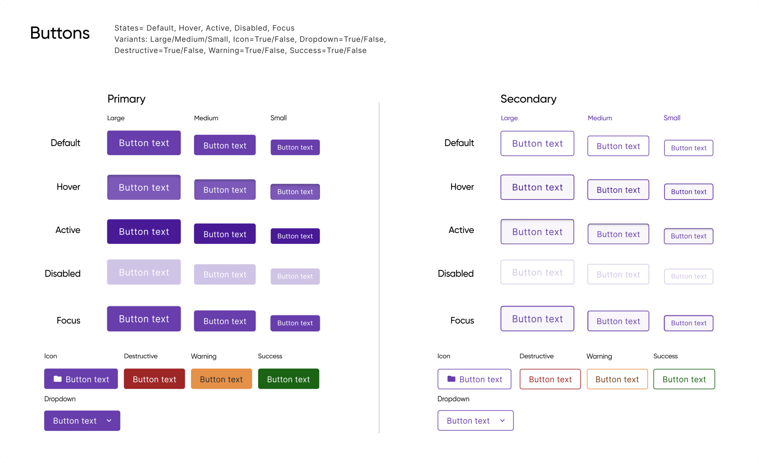
Task: Expand the primary dropdown button chevron
Action: click(x=109, y=421)
